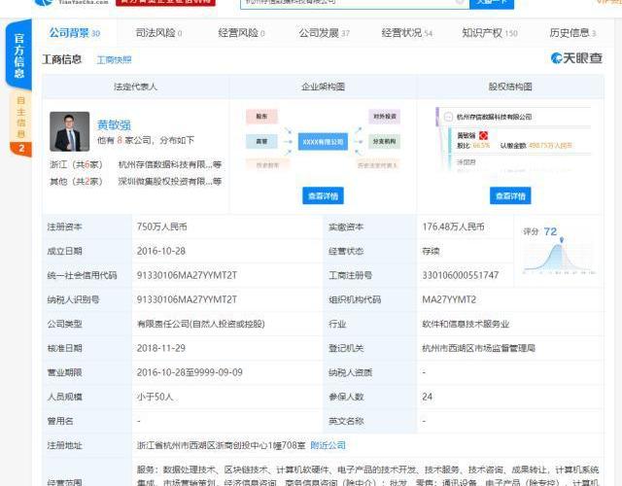Click the 分支机构 box in structure diagram

(x=385, y=141)
